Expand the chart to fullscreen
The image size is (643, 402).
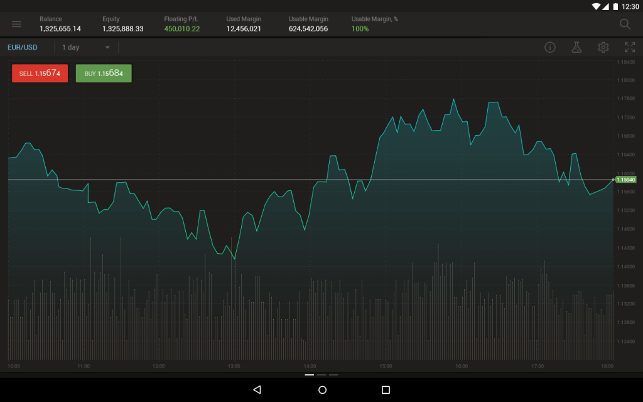click(630, 47)
